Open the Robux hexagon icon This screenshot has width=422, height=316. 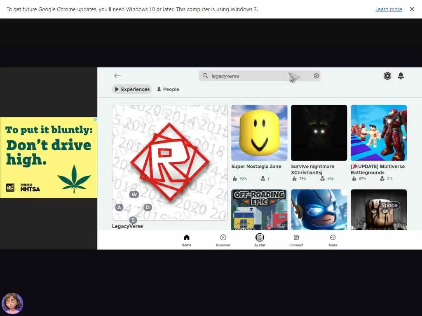click(x=387, y=76)
